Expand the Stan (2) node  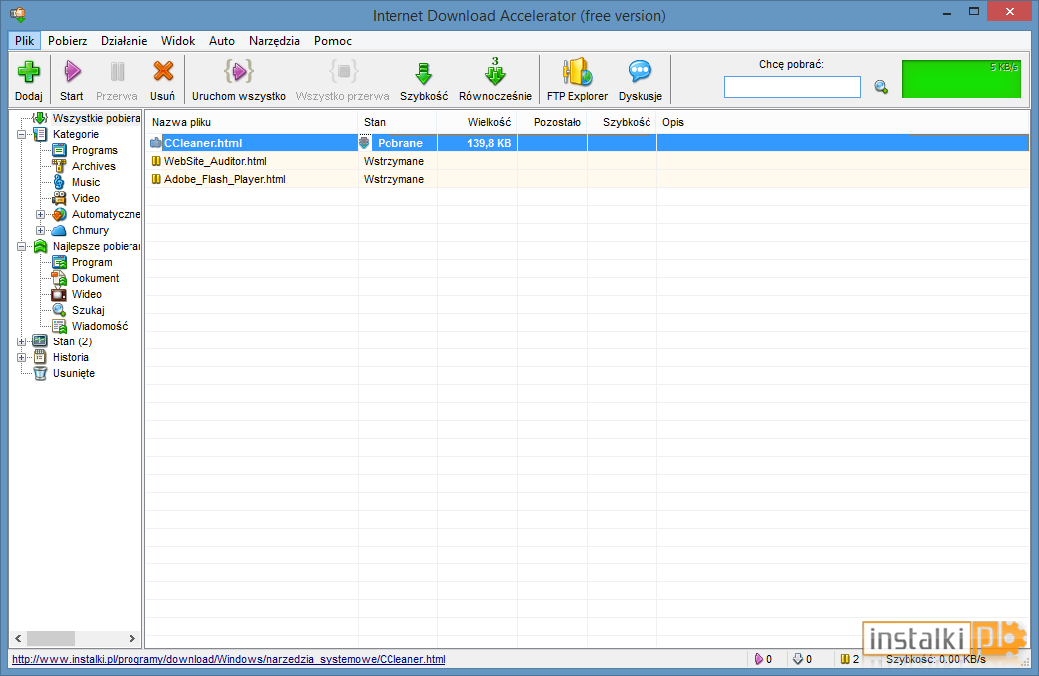tap(22, 341)
